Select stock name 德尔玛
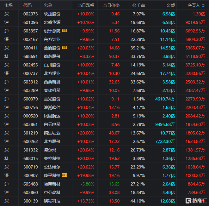Viewport: 209px width, 206px height. (x=50, y=150)
